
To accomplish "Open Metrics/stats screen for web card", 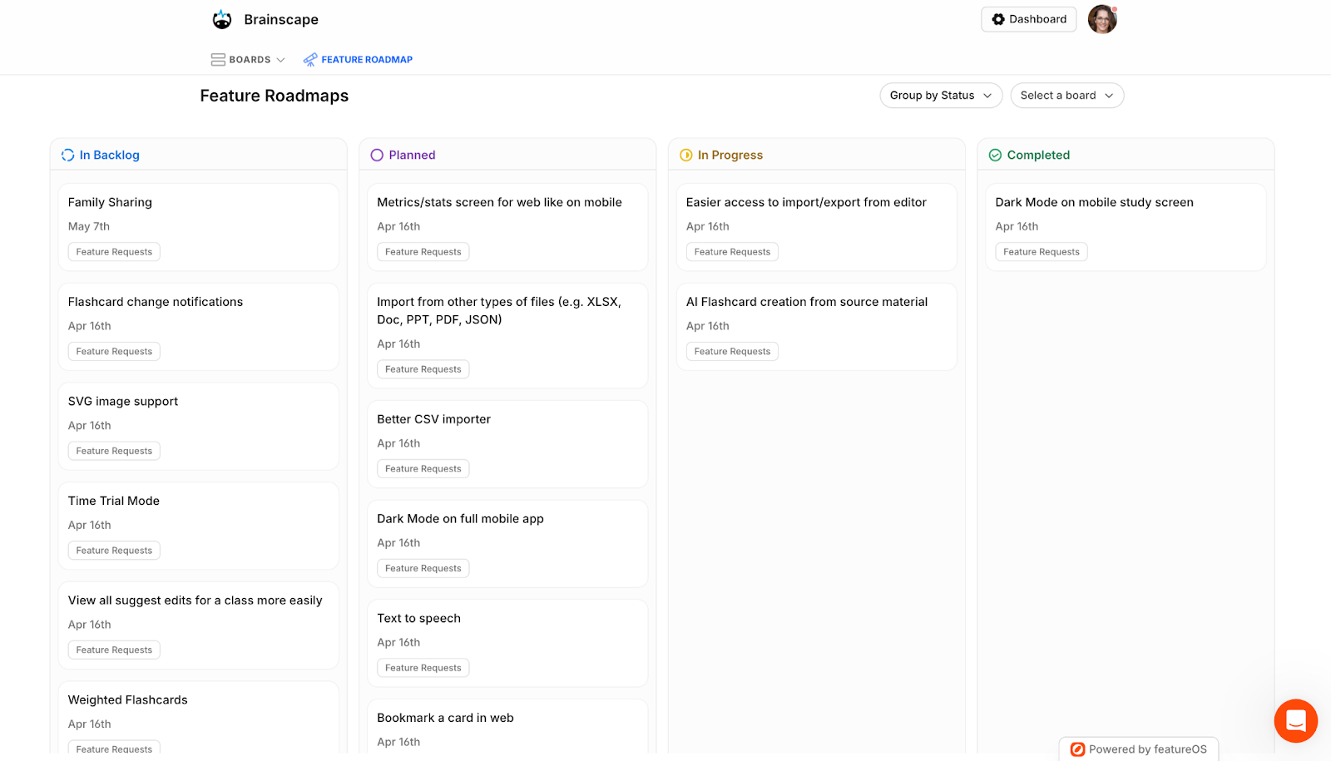I will pyautogui.click(x=507, y=227).
